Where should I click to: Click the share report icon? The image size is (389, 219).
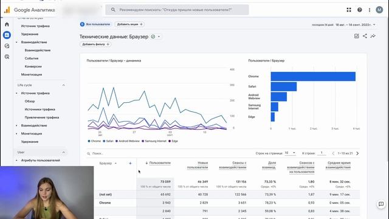[x=365, y=36]
